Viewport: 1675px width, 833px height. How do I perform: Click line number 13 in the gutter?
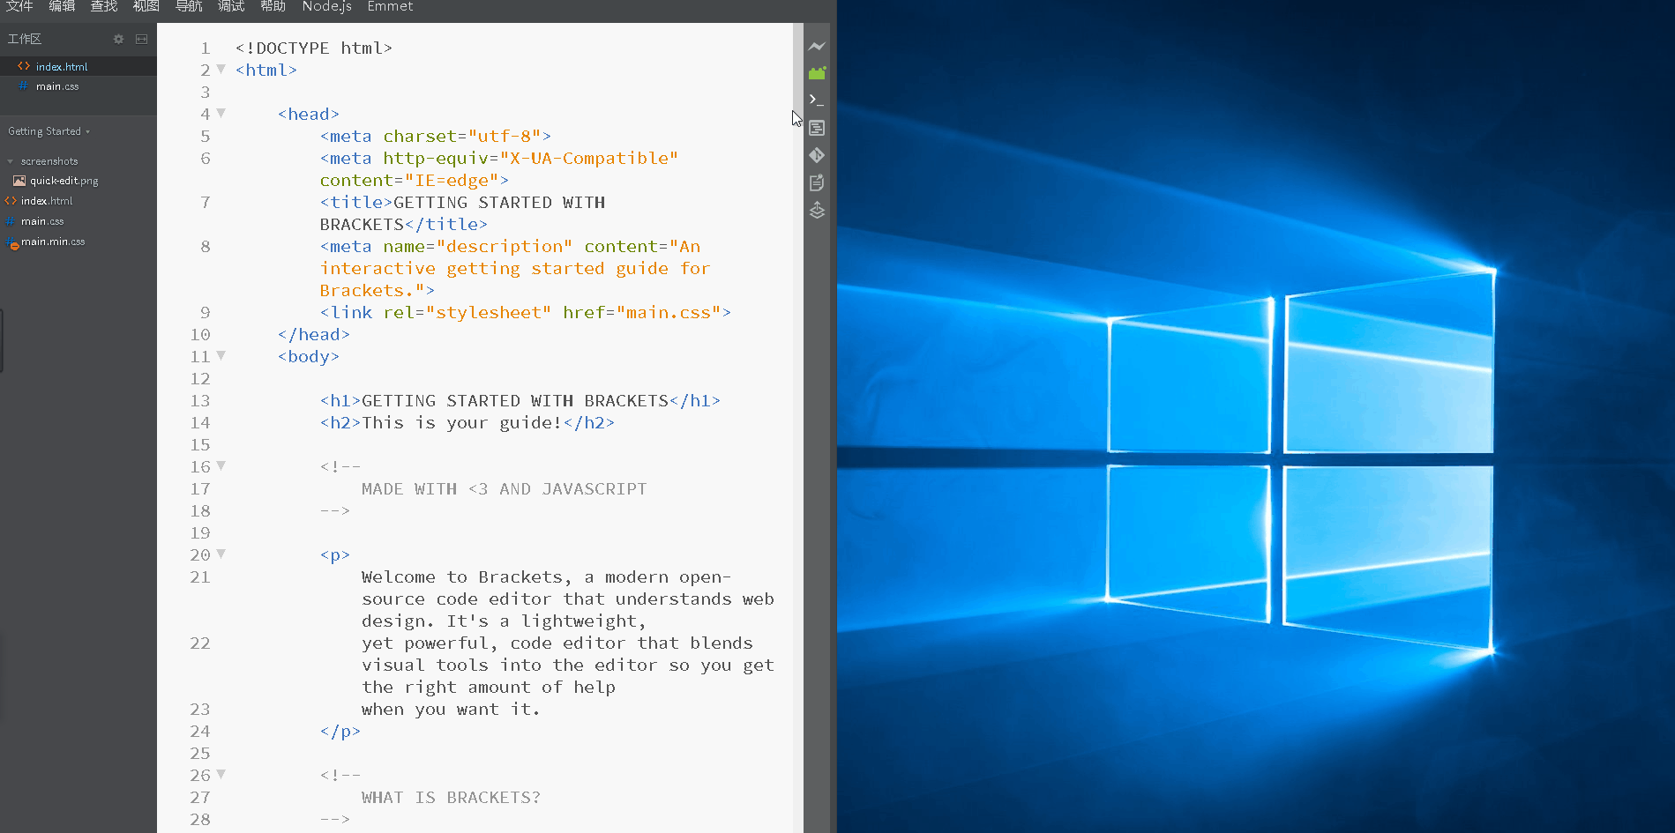(x=200, y=400)
